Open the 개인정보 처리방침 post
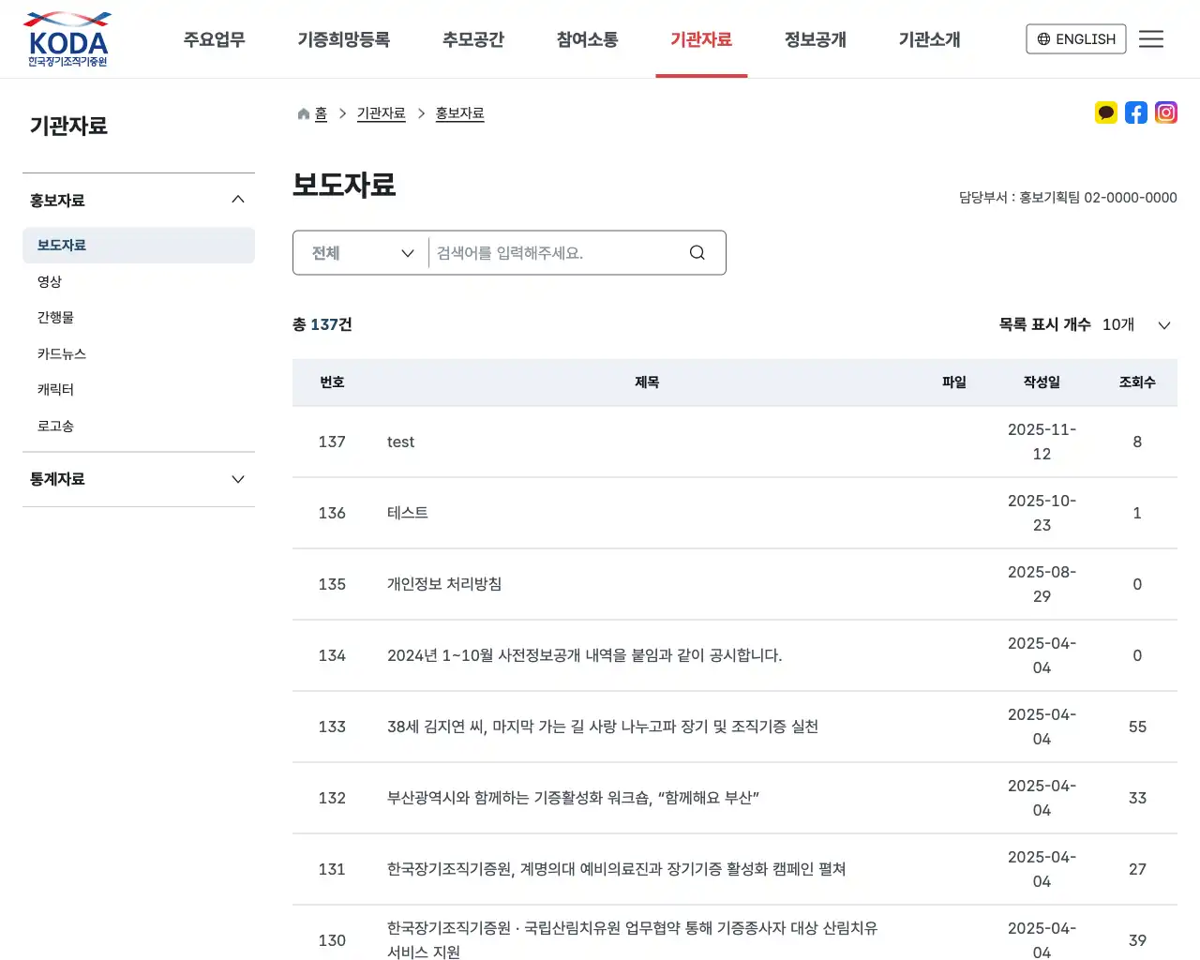This screenshot has height=960, width=1200. 444,584
